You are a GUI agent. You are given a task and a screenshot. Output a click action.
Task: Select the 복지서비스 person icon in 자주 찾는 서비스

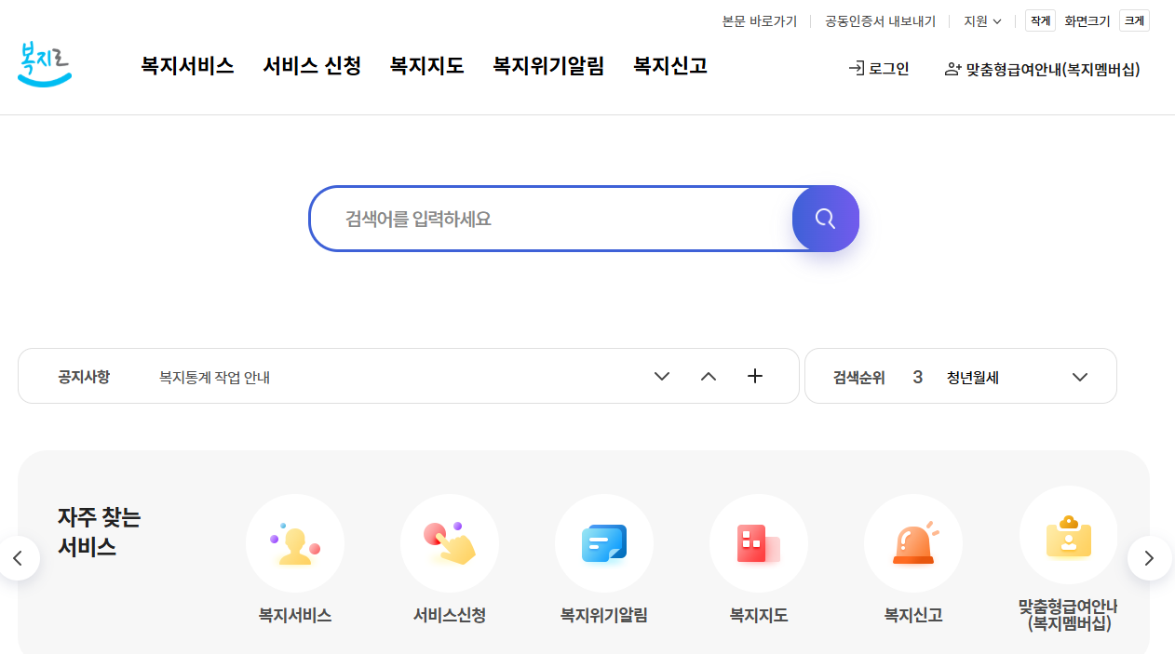tap(294, 542)
